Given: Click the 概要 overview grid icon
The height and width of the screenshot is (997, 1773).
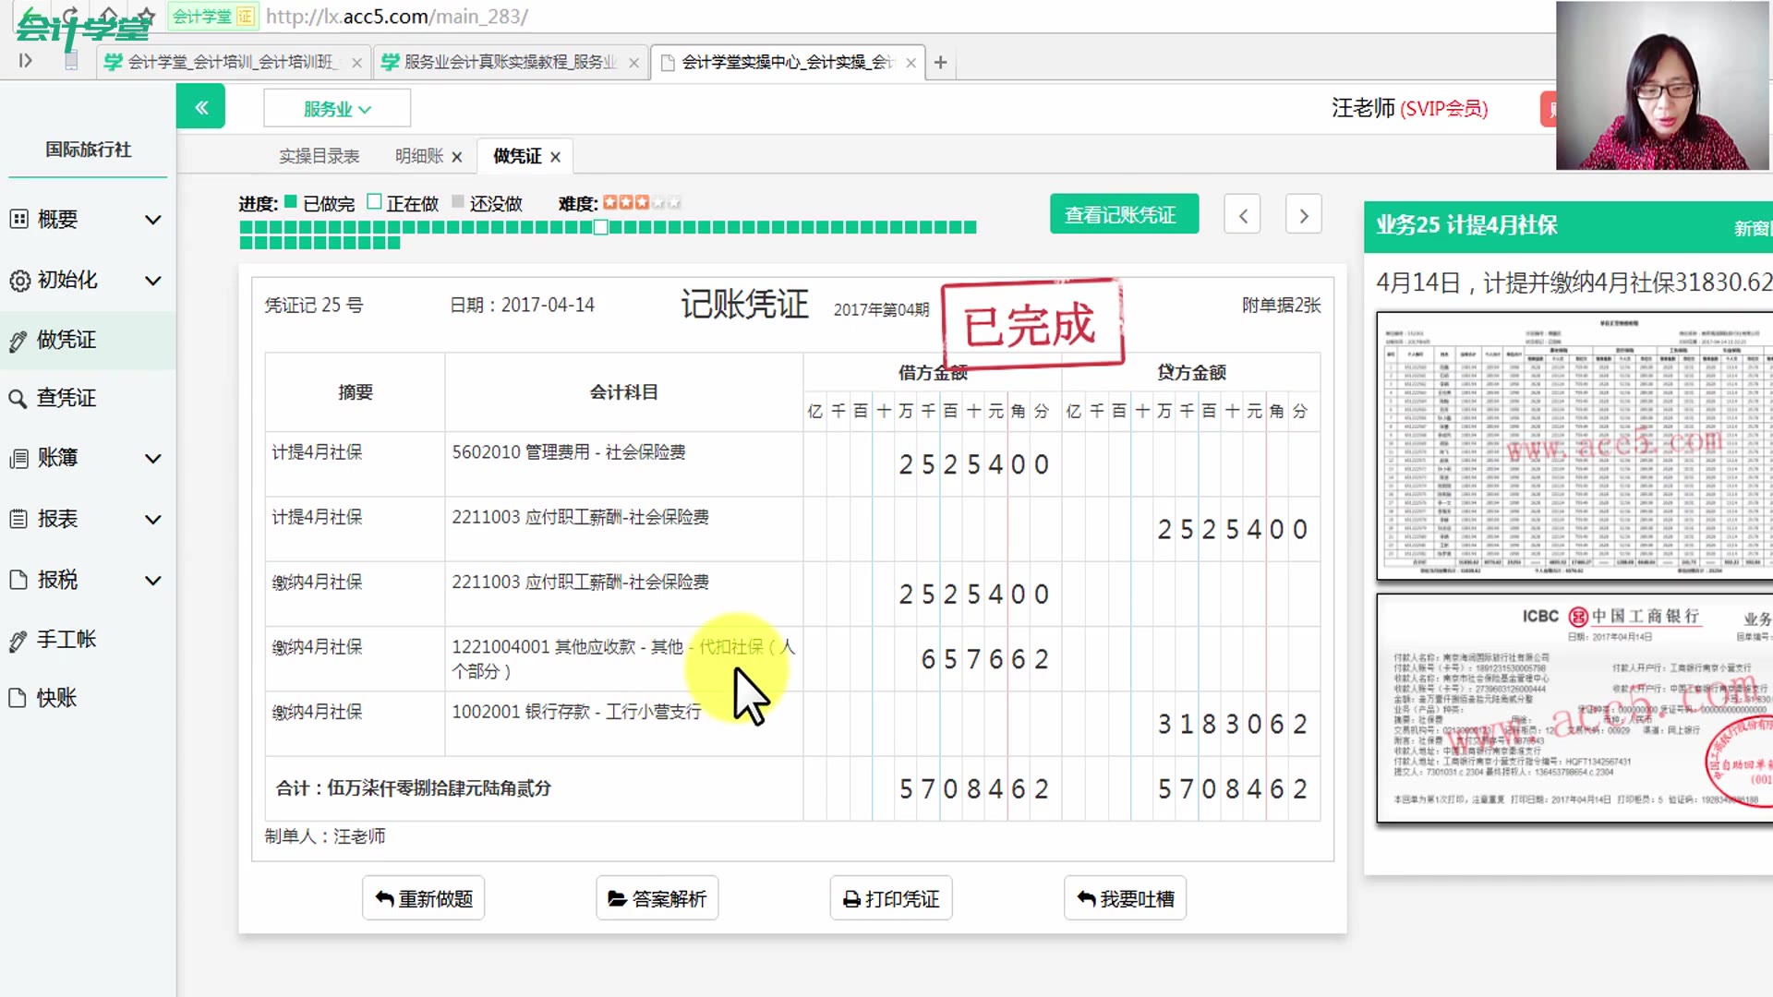Looking at the screenshot, I should tap(20, 220).
